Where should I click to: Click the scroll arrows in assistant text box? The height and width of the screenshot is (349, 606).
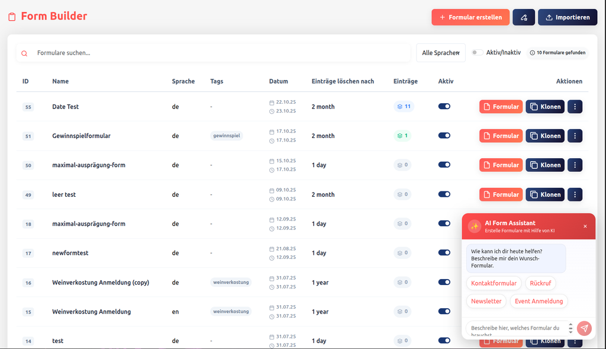[570, 328]
